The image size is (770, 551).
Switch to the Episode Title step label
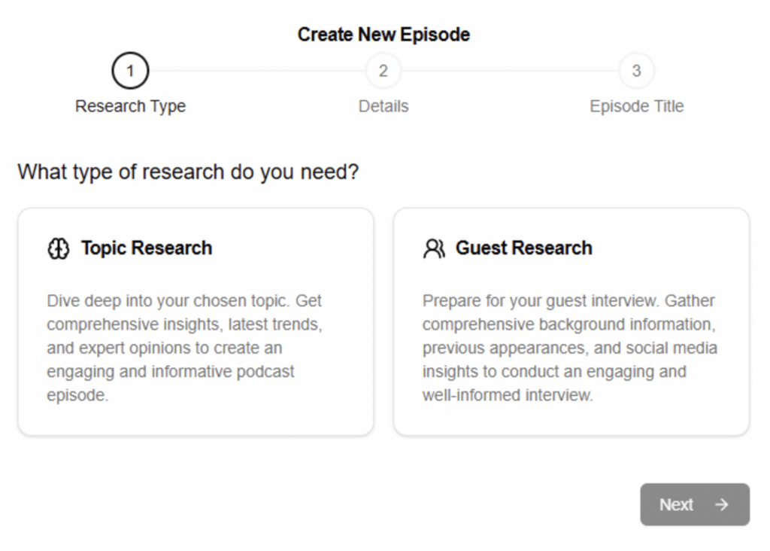(x=636, y=106)
